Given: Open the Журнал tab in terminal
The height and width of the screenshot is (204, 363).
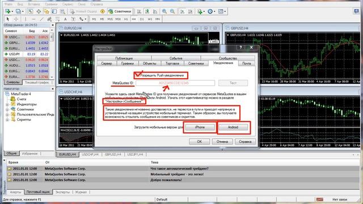Looking at the screenshot, I should pyautogui.click(x=81, y=192).
